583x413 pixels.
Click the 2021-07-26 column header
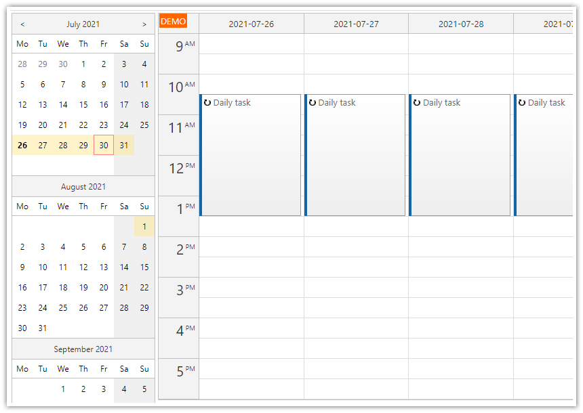click(x=252, y=24)
